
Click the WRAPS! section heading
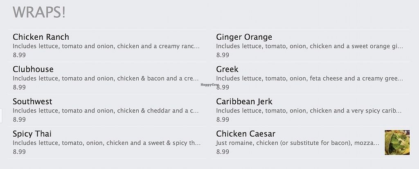(x=39, y=12)
